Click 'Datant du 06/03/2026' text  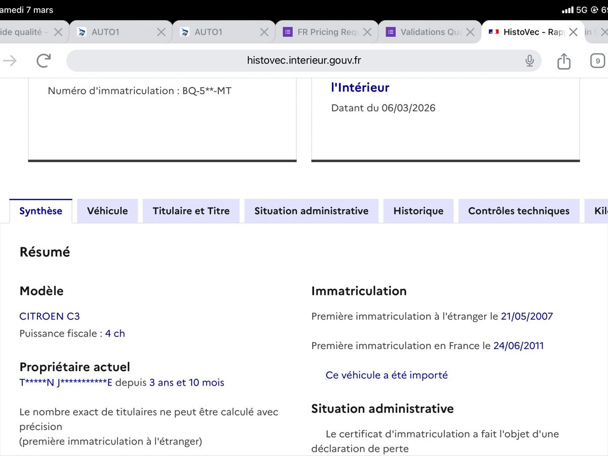tap(383, 108)
